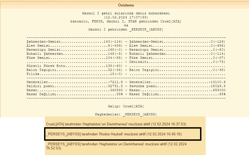
Task: Click the 'Önizleme' panel header
Action: pyautogui.click(x=126, y=5)
